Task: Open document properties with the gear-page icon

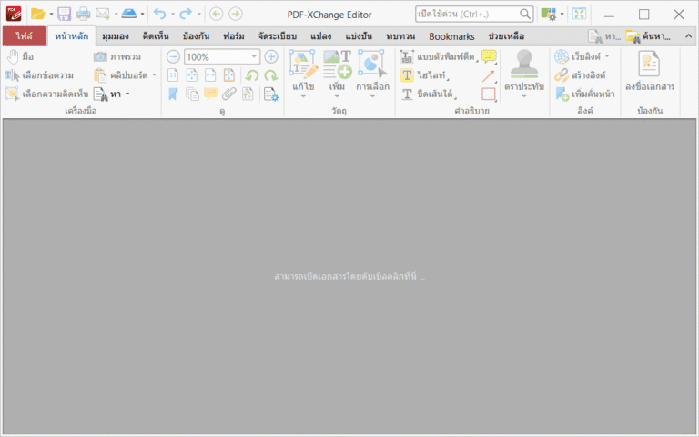Action: 270,94
